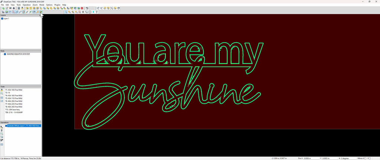Click the diamond-shaped move icon in edit toolbar

click(83, 12)
